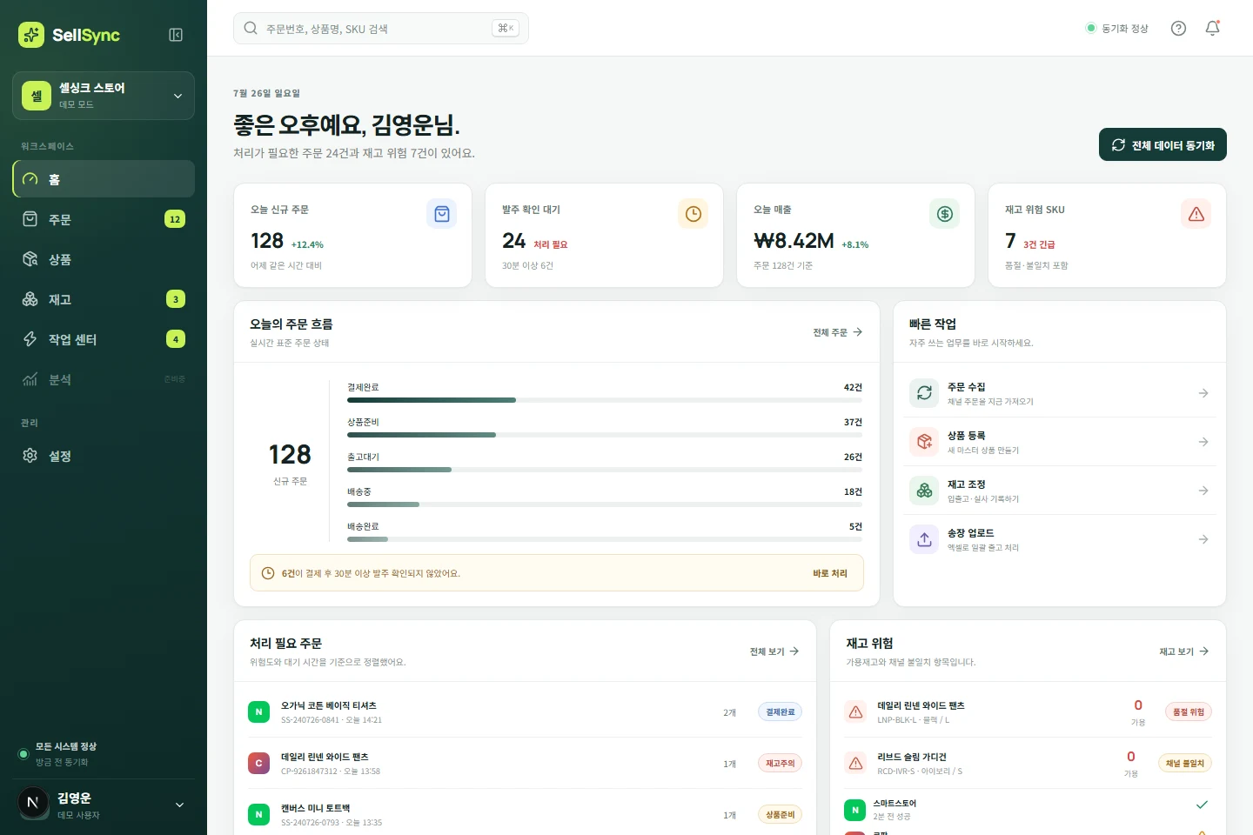This screenshot has height=835, width=1253.
Task: Click 바로 처리 in the alert banner
Action: coord(830,573)
